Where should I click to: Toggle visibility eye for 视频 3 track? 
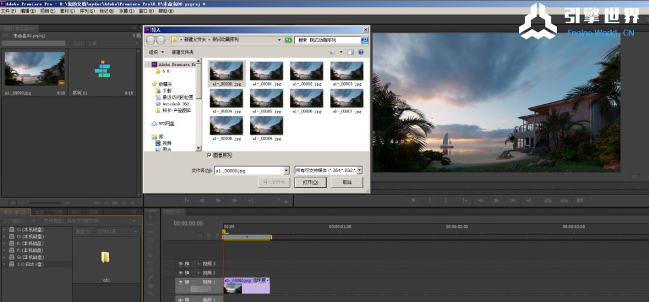click(180, 264)
